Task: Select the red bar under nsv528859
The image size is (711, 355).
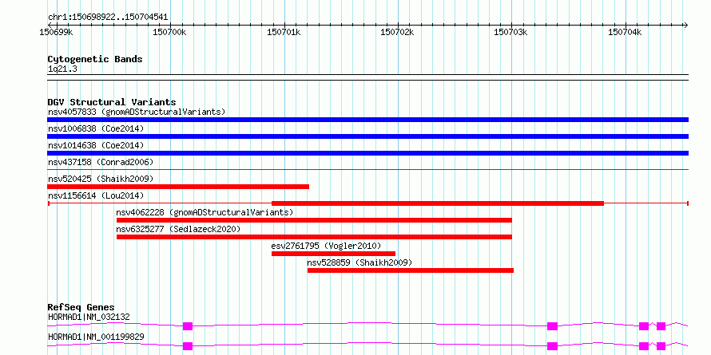Action: (411, 270)
